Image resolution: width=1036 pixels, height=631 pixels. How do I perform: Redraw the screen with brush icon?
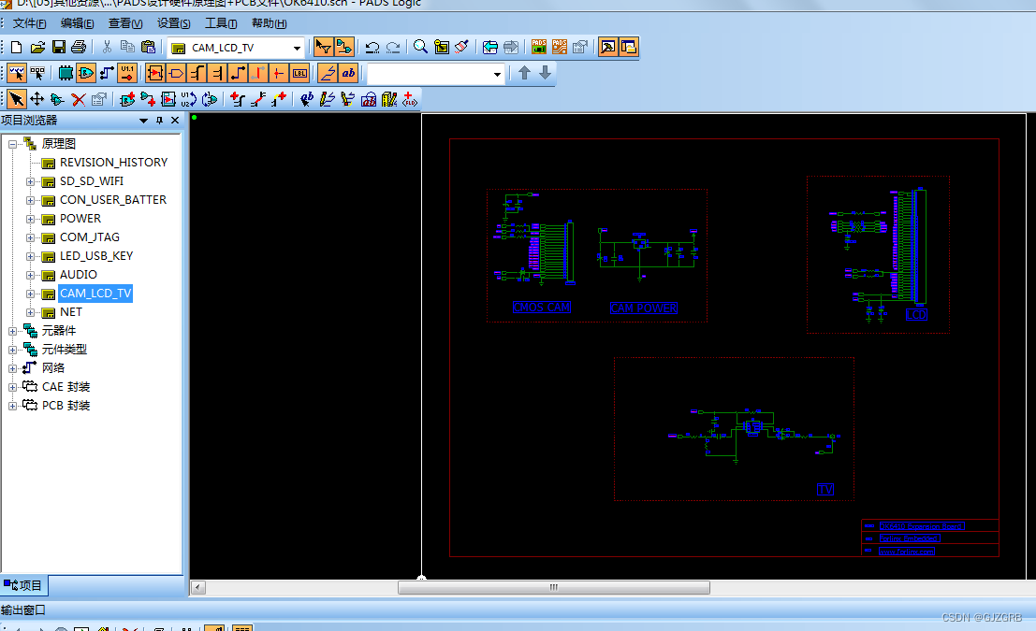pyautogui.click(x=461, y=47)
